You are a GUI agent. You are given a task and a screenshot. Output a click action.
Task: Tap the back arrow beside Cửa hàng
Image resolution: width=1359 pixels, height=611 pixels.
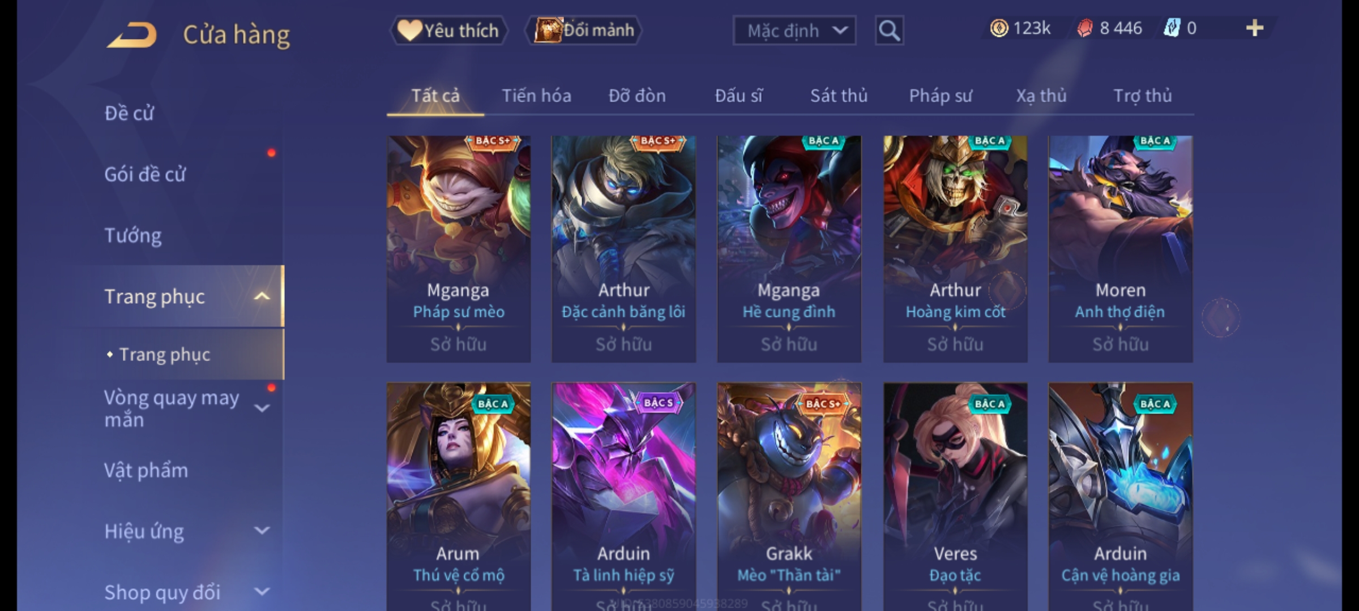131,34
